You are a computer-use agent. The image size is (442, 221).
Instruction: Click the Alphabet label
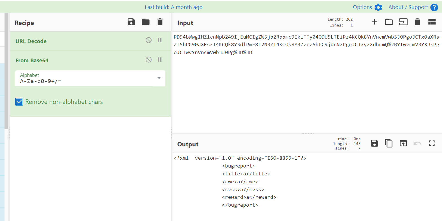pos(29,75)
